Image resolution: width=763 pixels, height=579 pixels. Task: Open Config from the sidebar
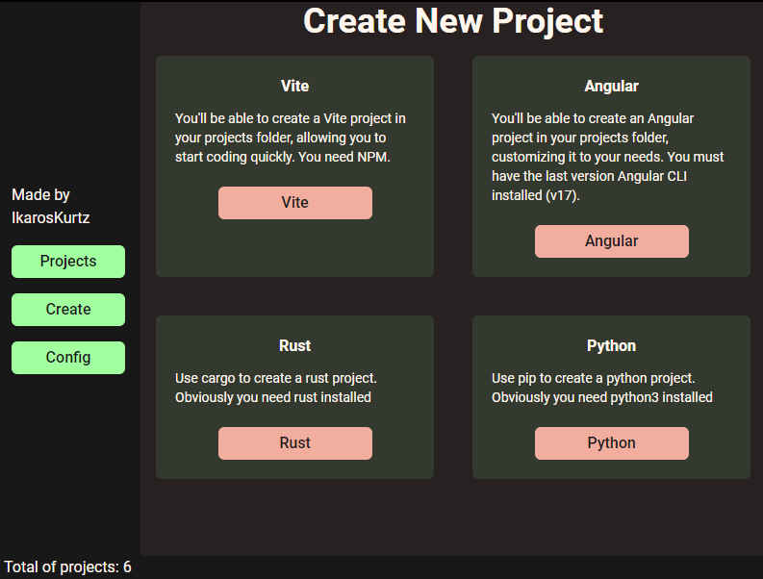(x=68, y=358)
